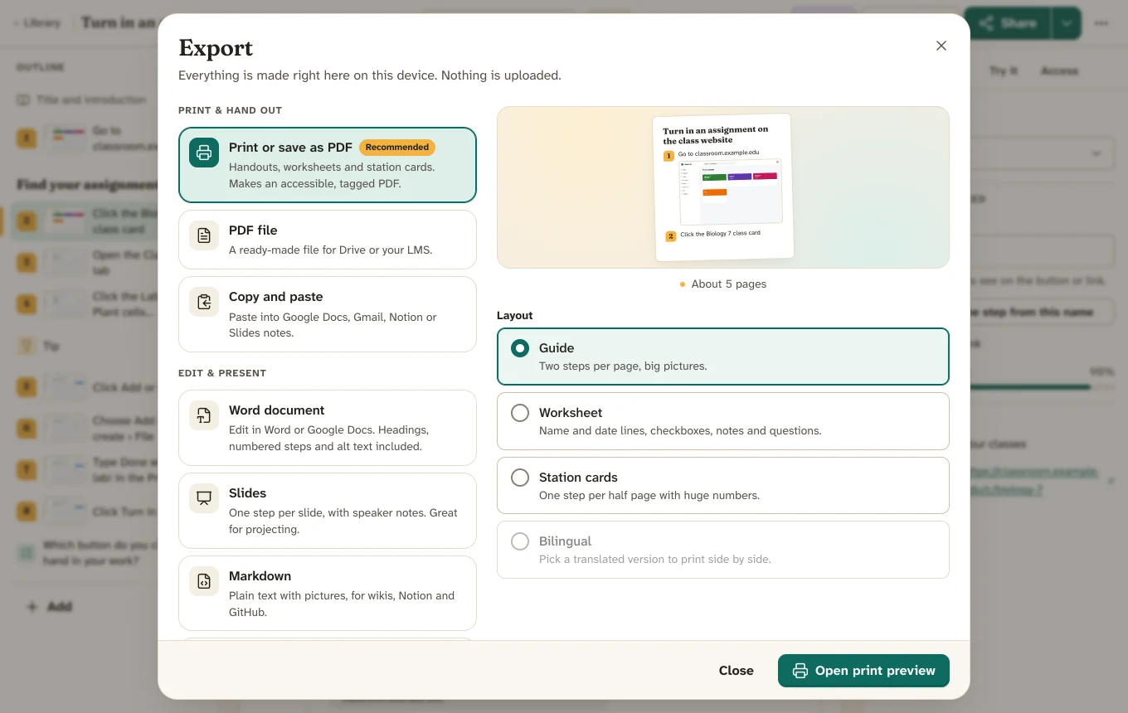Select the Print or save as PDF option

click(x=328, y=165)
